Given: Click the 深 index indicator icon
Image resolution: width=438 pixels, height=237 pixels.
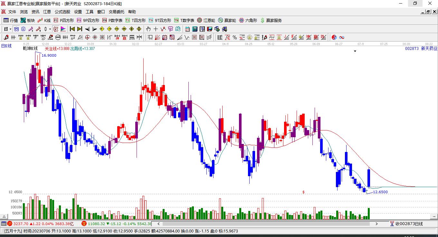Looking at the screenshot, I should click(x=84, y=224).
